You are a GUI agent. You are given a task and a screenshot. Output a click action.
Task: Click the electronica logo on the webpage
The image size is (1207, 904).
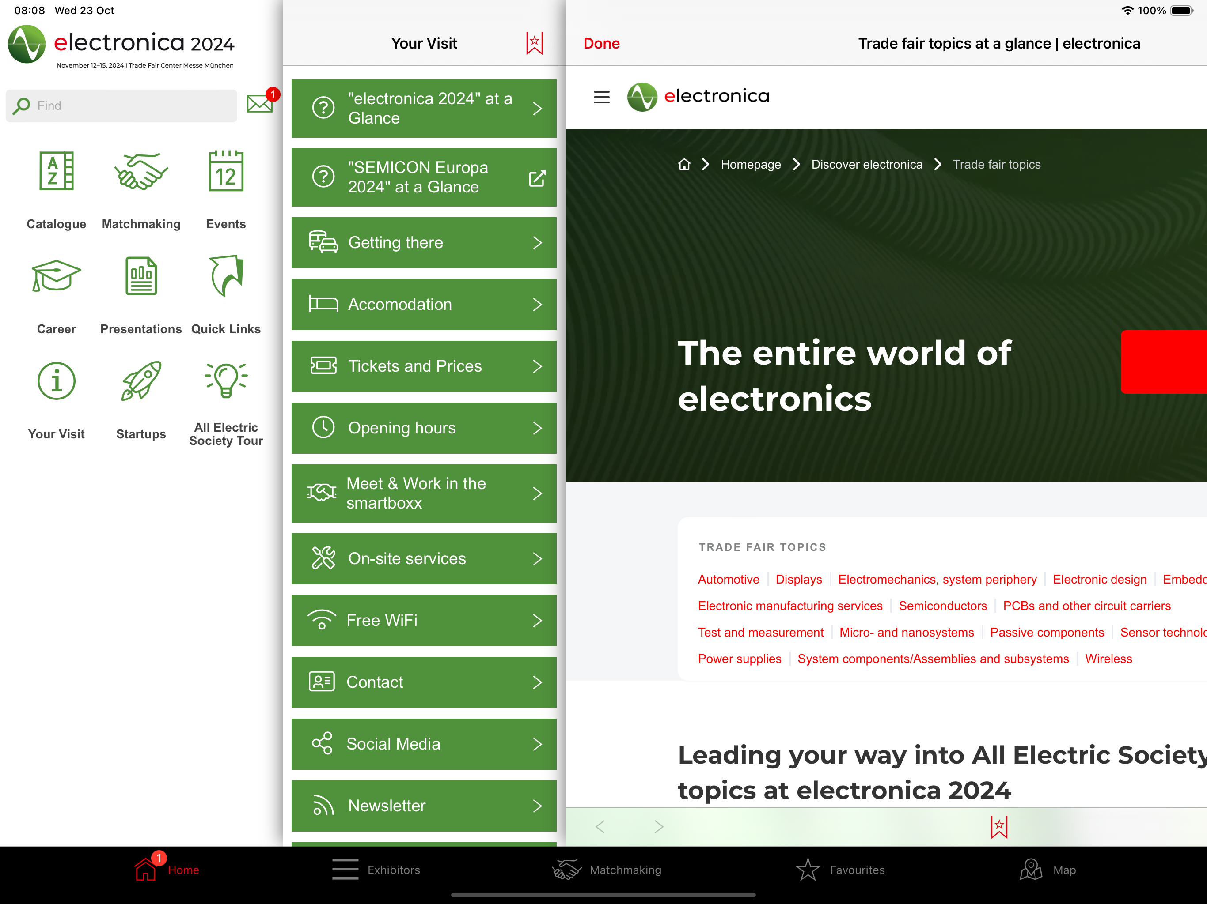click(698, 97)
